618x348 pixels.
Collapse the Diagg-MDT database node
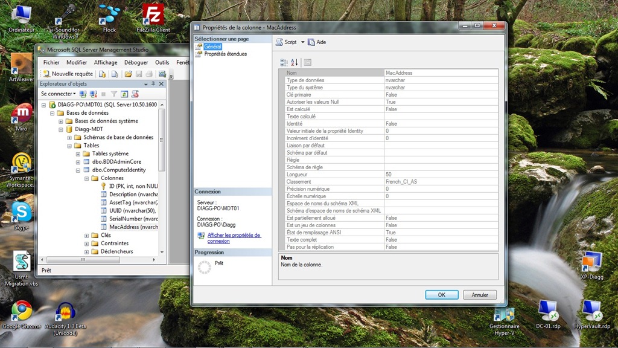pyautogui.click(x=61, y=129)
